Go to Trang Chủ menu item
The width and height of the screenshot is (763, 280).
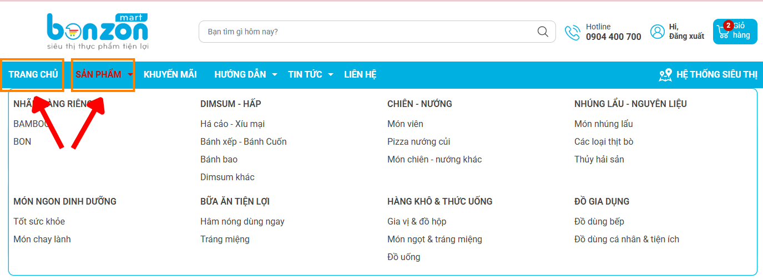point(33,75)
